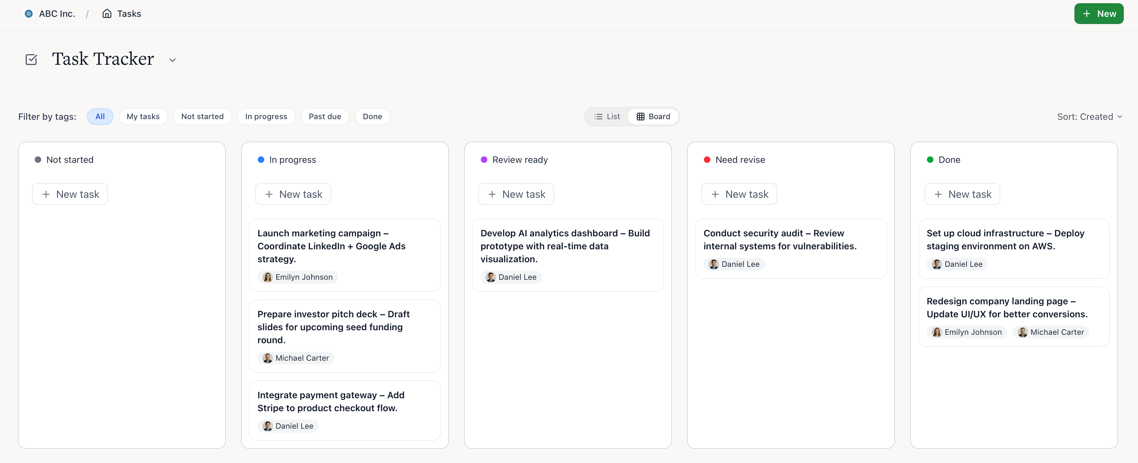This screenshot has height=463, width=1138.
Task: Click Michael Carter's avatar on the pitch deck task
Action: (268, 358)
